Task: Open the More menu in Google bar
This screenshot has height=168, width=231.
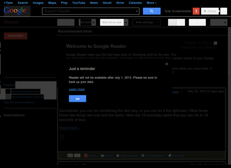Action: click(x=151, y=3)
